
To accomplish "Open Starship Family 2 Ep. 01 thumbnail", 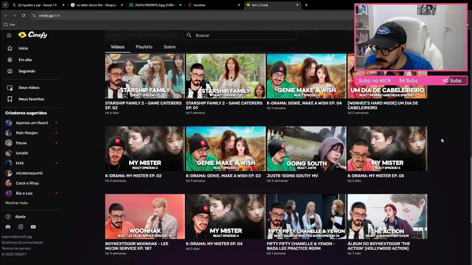I will pyautogui.click(x=226, y=76).
